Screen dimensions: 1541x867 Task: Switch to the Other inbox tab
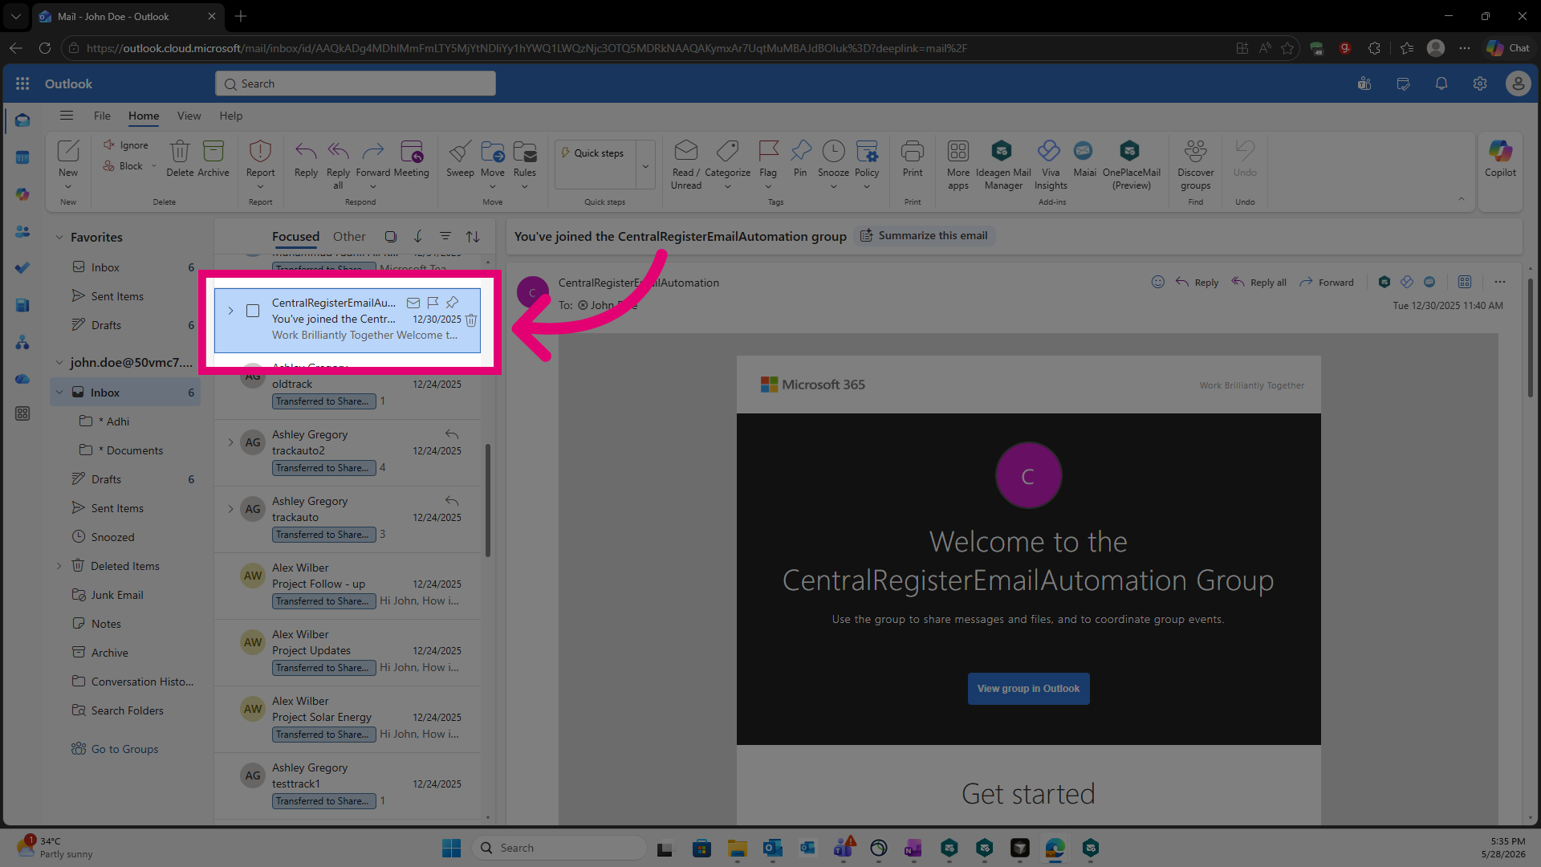coord(349,237)
